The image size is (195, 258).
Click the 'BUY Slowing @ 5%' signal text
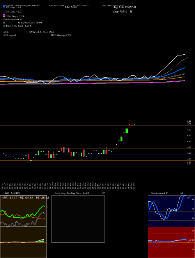coord(61,35)
